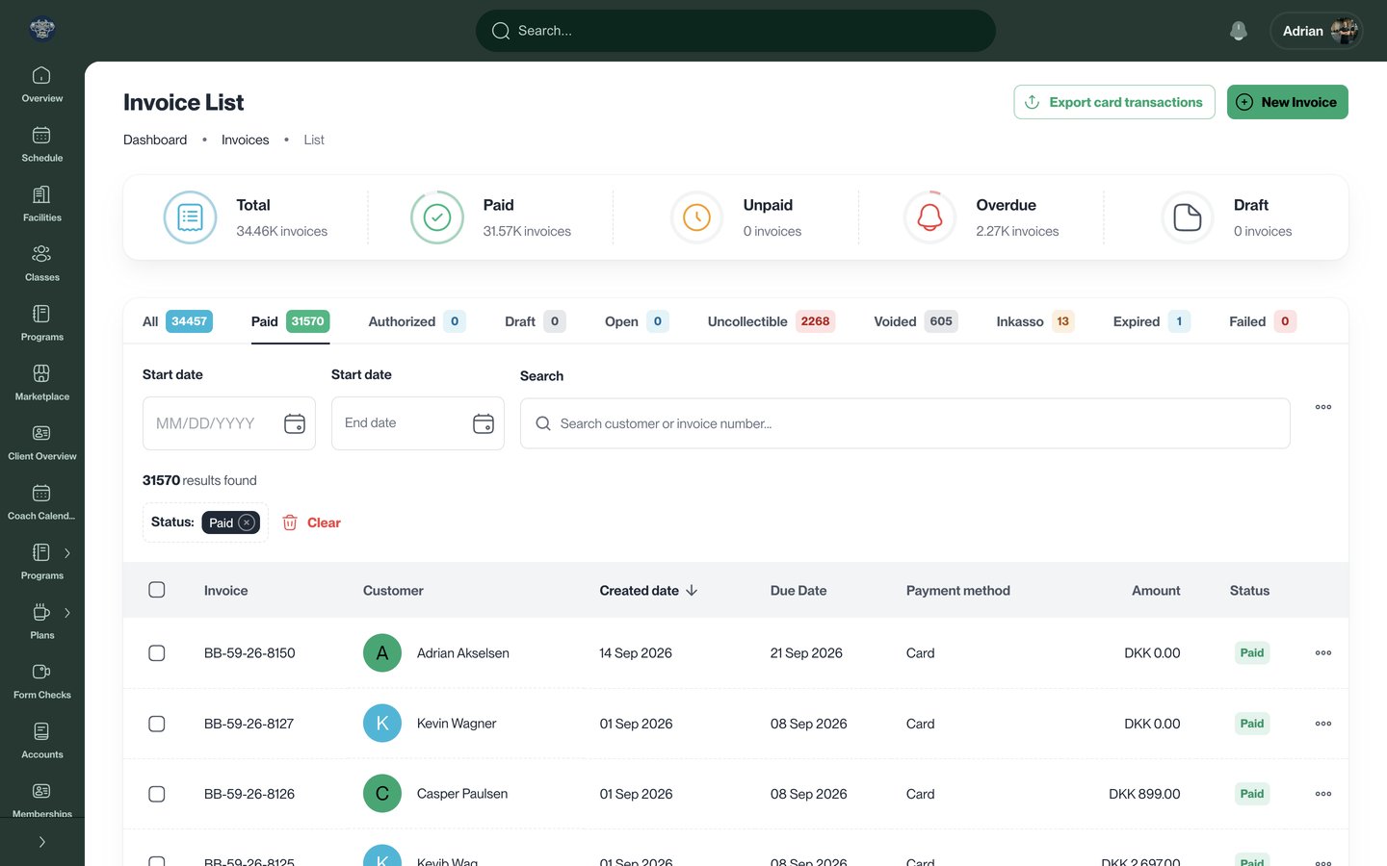The height and width of the screenshot is (866, 1387).
Task: Go to Schedule in the sidebar
Action: tap(41, 144)
